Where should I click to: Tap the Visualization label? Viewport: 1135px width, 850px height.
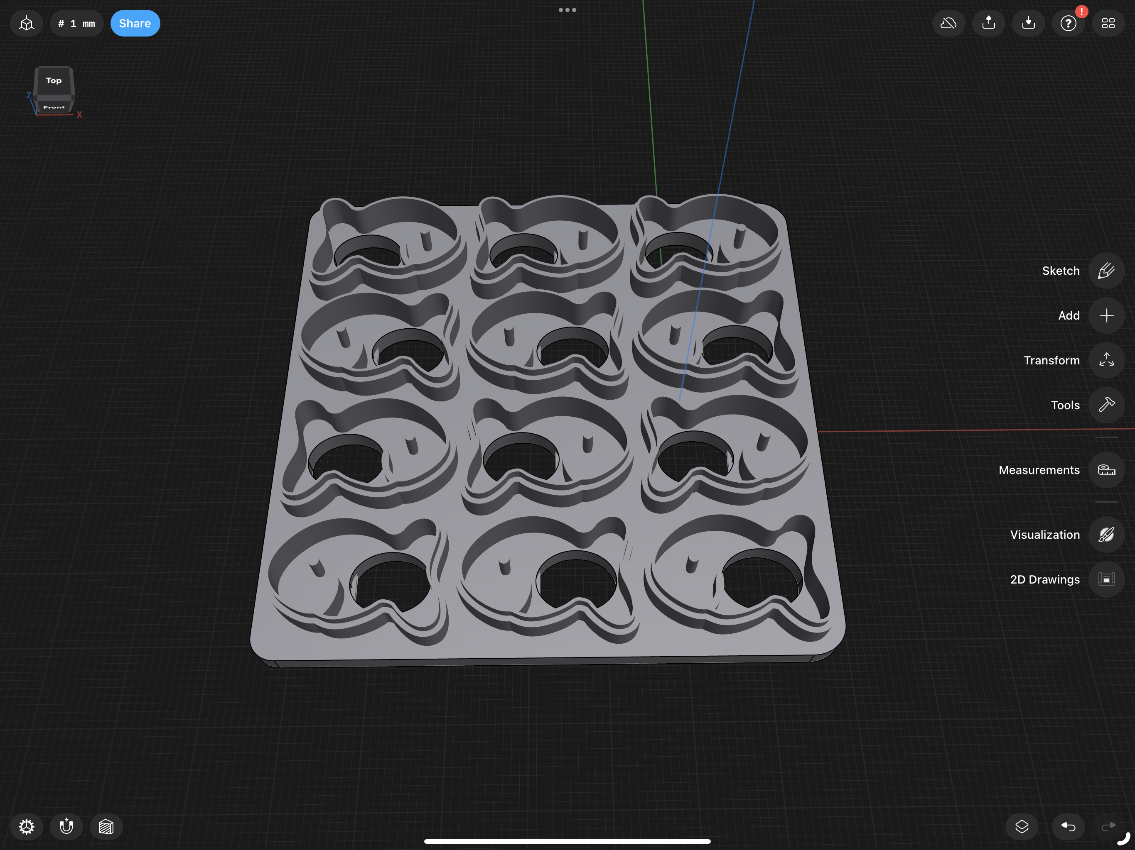(1045, 535)
